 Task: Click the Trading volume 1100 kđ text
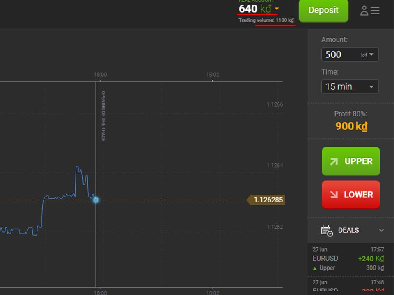point(266,20)
